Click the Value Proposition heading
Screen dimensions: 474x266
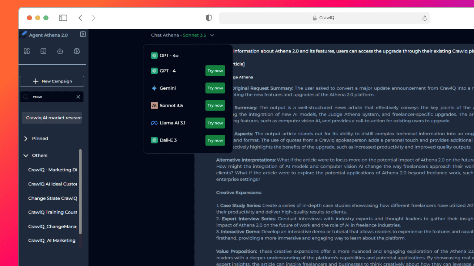pos(237,251)
